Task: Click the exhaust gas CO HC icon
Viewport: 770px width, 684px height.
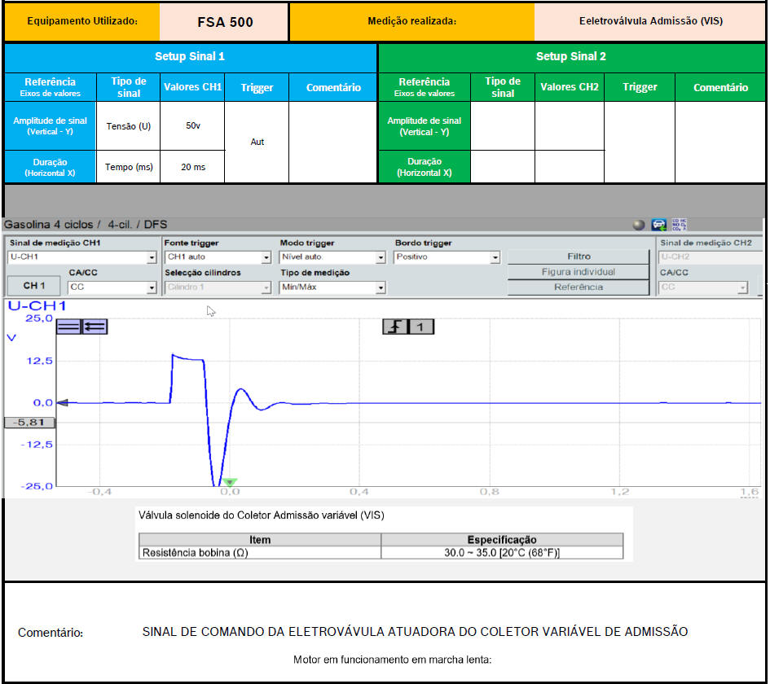Action: 679,225
